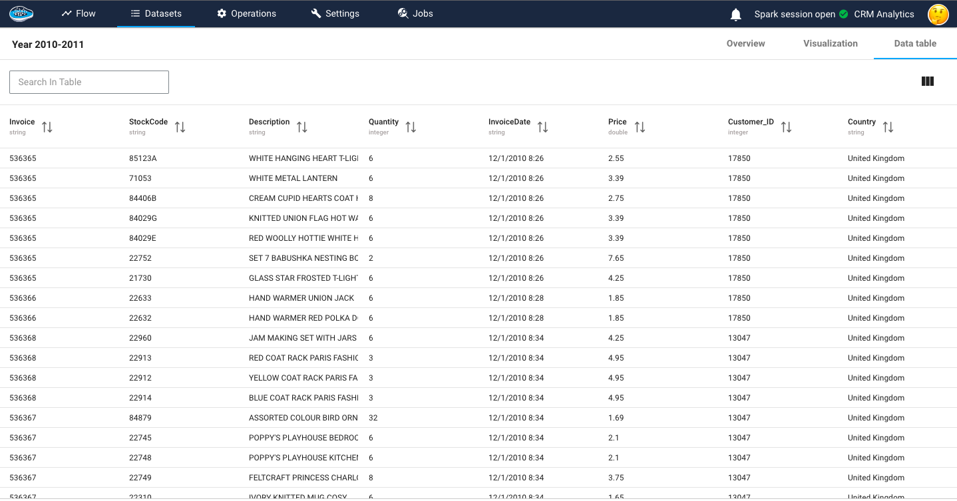The height and width of the screenshot is (501, 957).
Task: Sort table by Invoice column
Action: 47,127
